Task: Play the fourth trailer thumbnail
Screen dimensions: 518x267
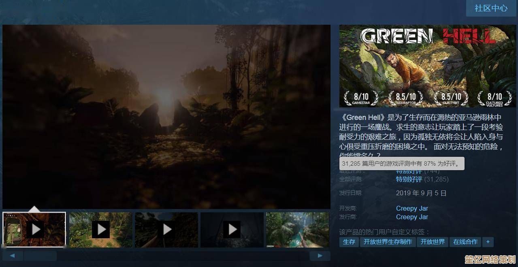Action: tap(232, 230)
